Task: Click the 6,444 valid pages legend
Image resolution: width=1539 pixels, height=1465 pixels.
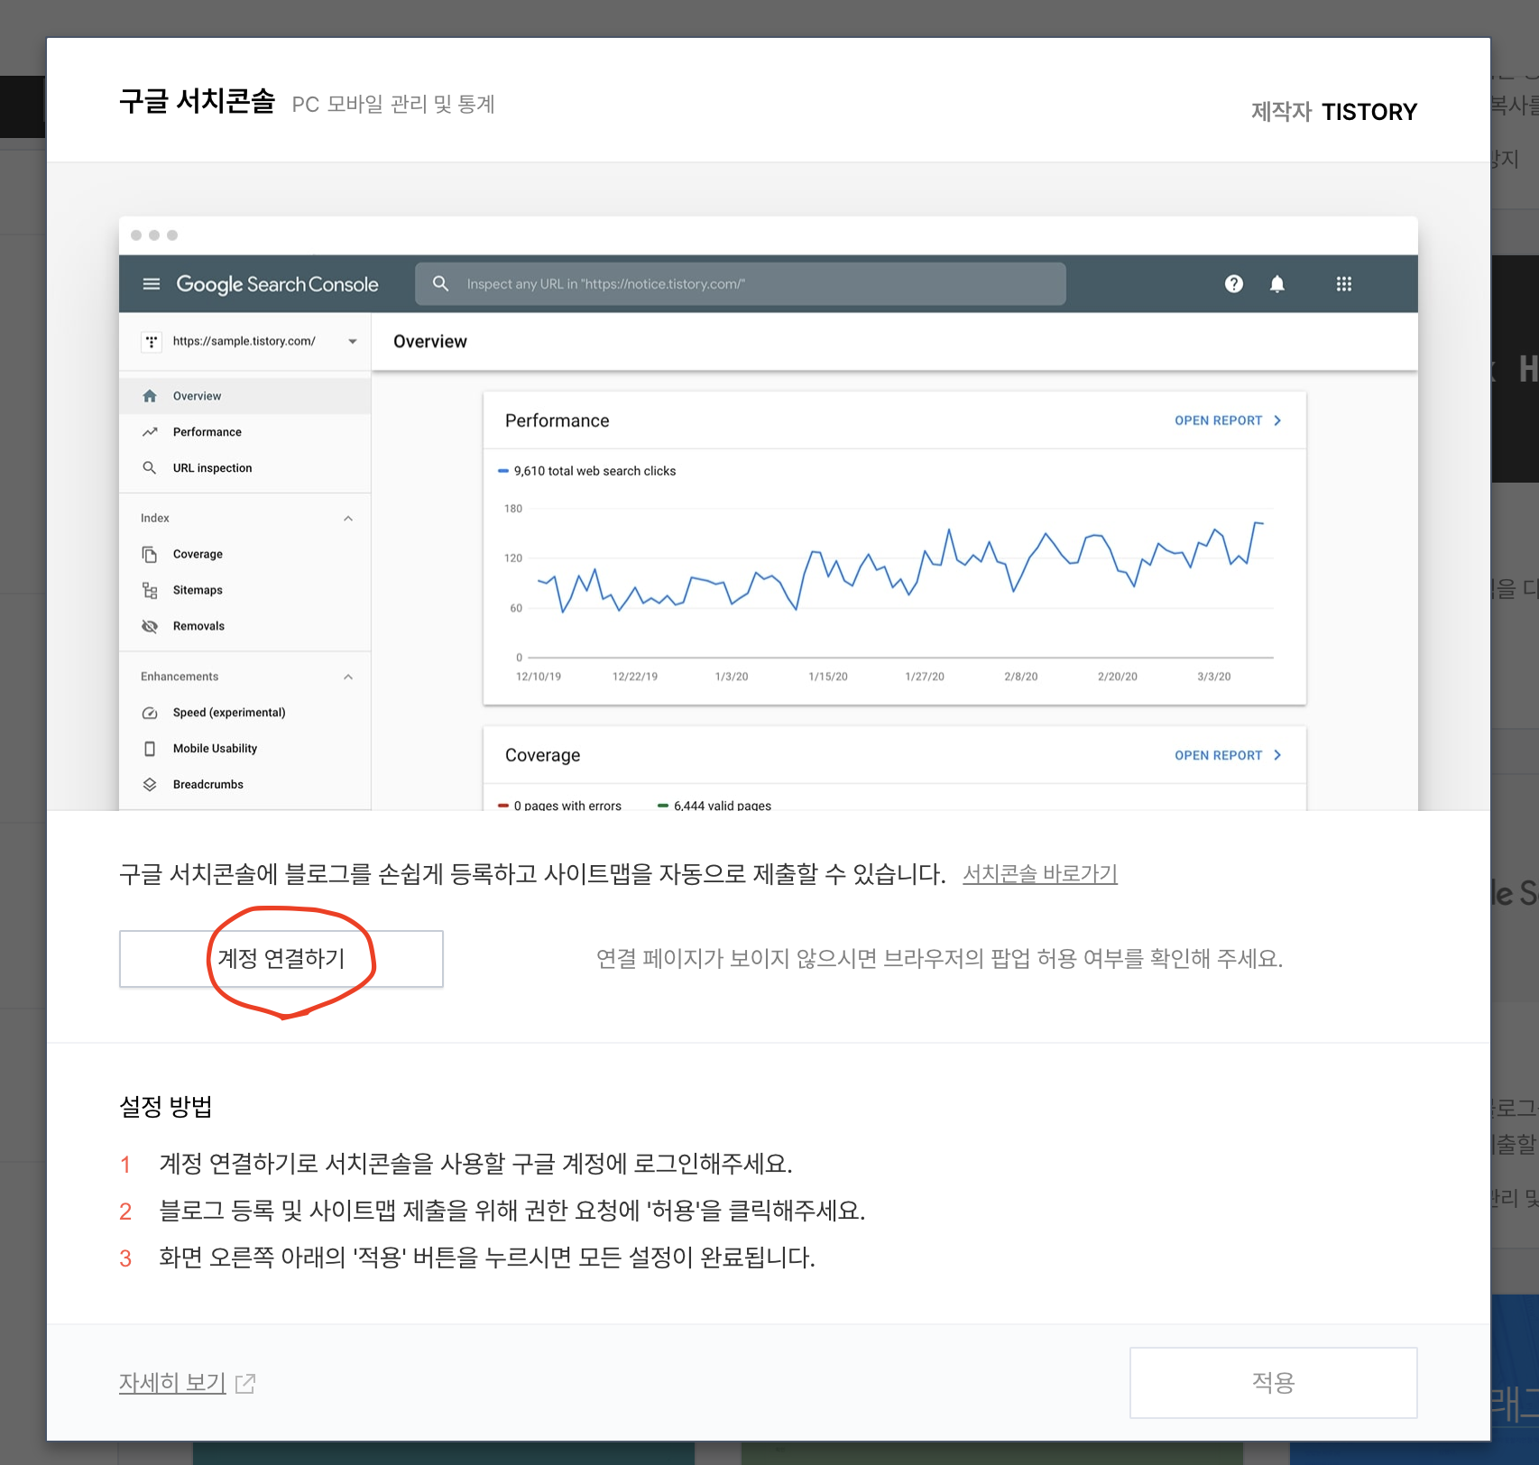Action: [714, 806]
